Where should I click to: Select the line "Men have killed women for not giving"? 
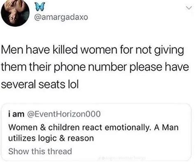92,50
